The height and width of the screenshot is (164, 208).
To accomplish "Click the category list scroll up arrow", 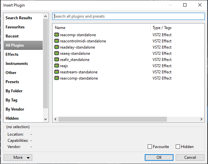I will click(x=46, y=16).
